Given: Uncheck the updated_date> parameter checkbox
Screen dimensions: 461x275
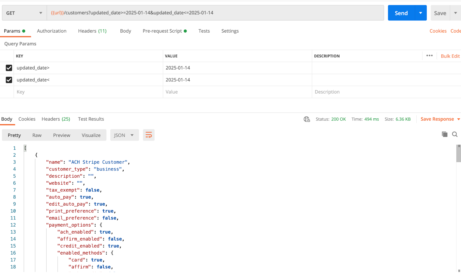Looking at the screenshot, I should point(9,68).
